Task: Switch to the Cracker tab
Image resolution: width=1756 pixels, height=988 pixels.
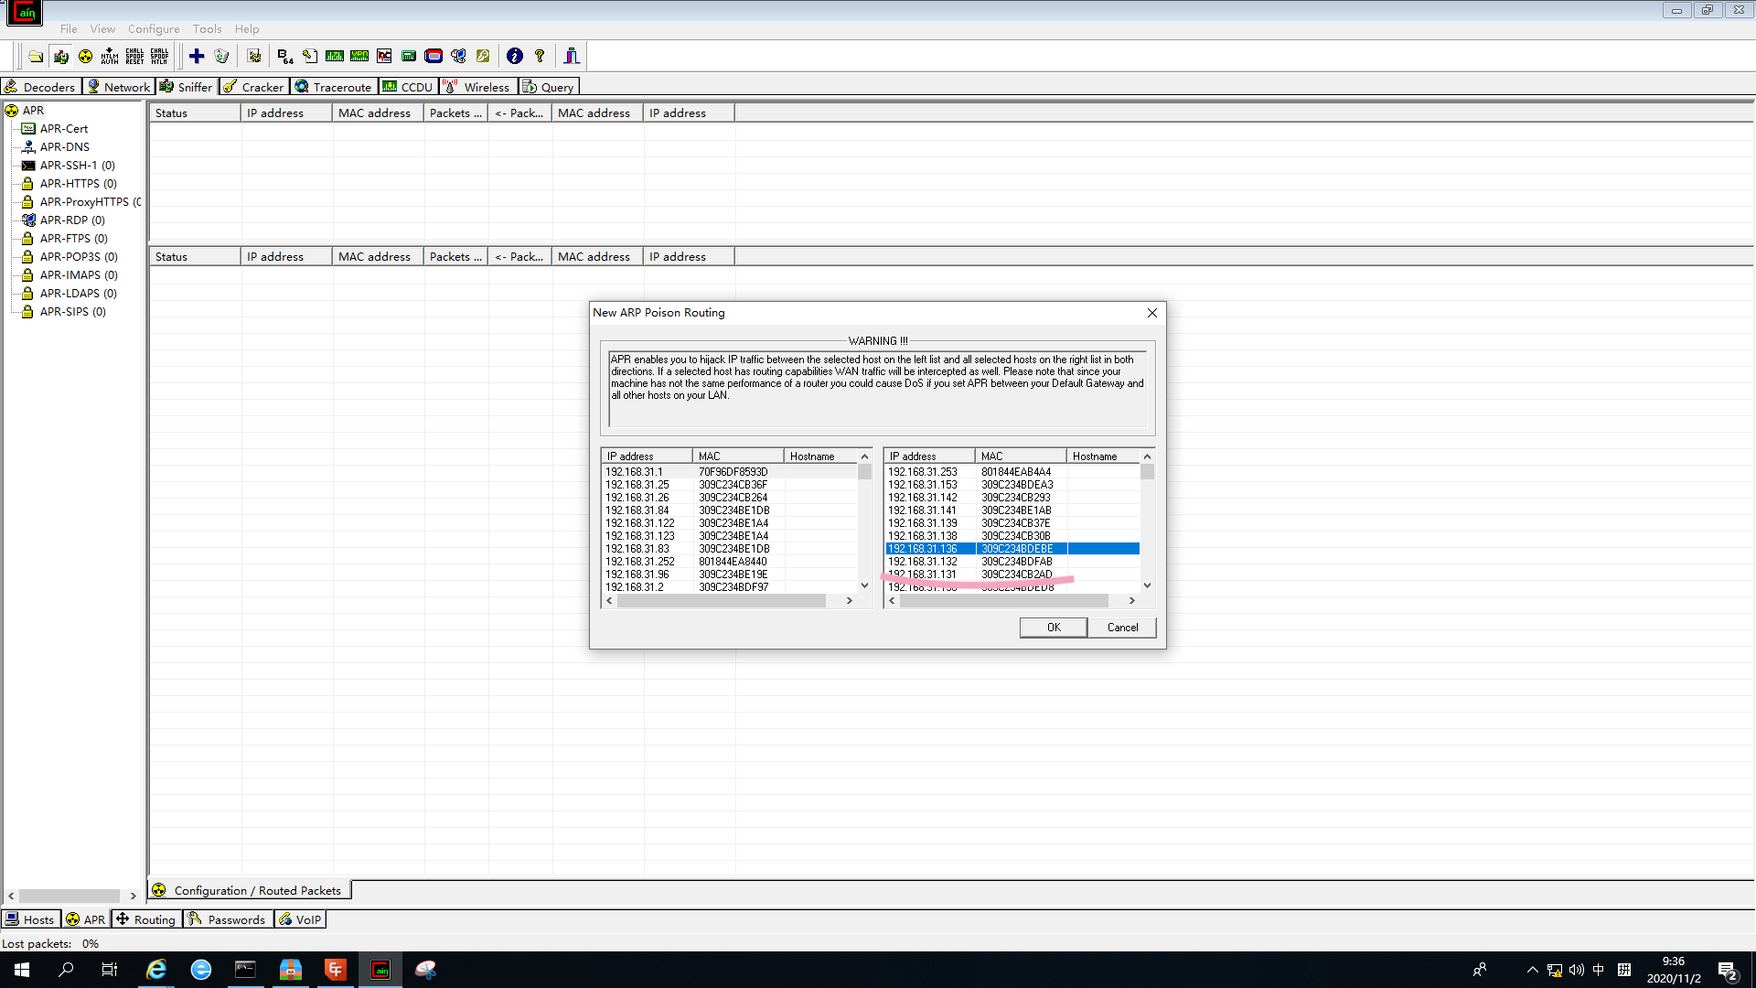Action: click(254, 87)
